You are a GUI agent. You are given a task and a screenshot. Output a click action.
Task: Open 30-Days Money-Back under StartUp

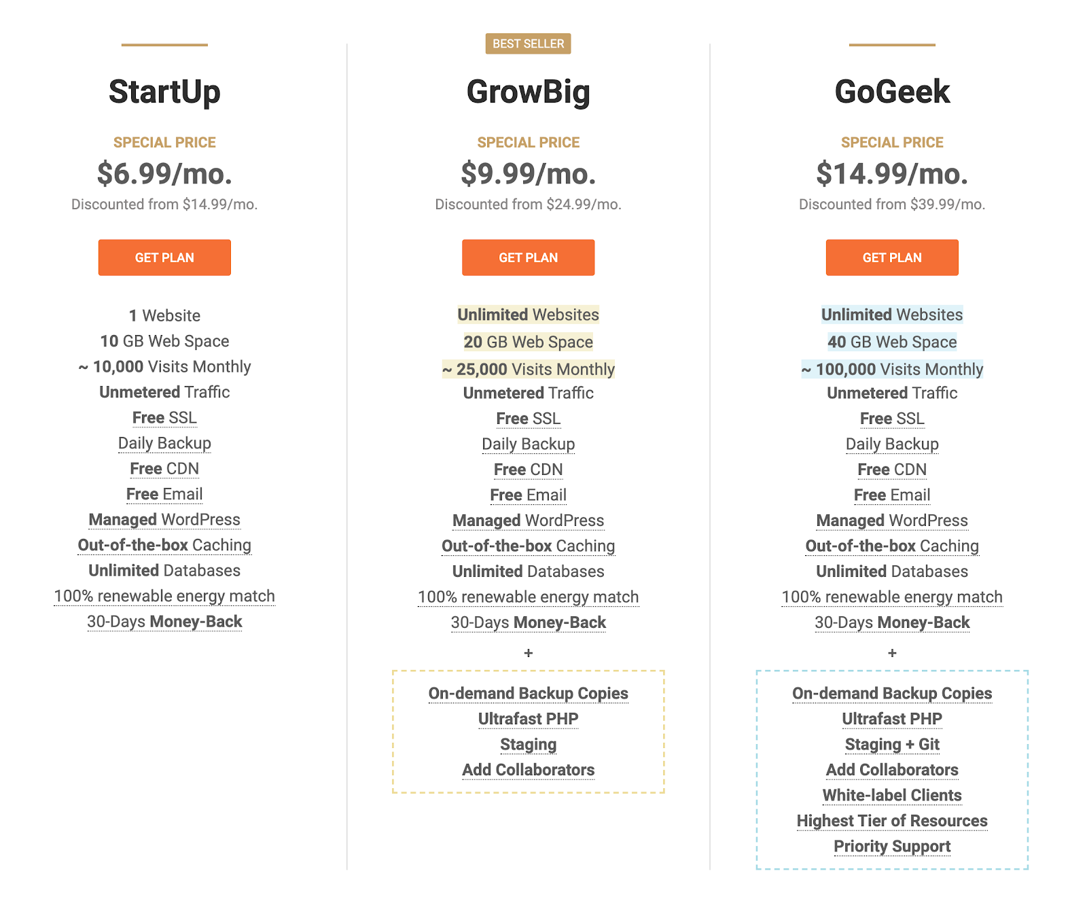164,622
